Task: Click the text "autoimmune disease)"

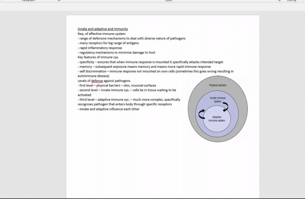Action: click(x=93, y=76)
